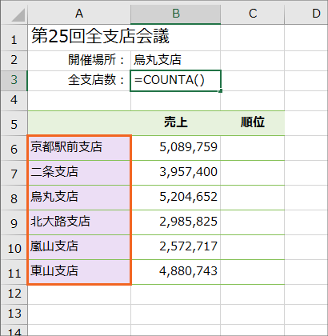Select the 烏丸支店 cell in row 8
This screenshot has width=328, height=336.
pos(79,198)
